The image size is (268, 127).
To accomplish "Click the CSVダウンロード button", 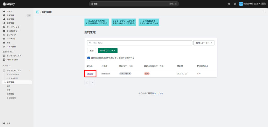I will point(108,51).
